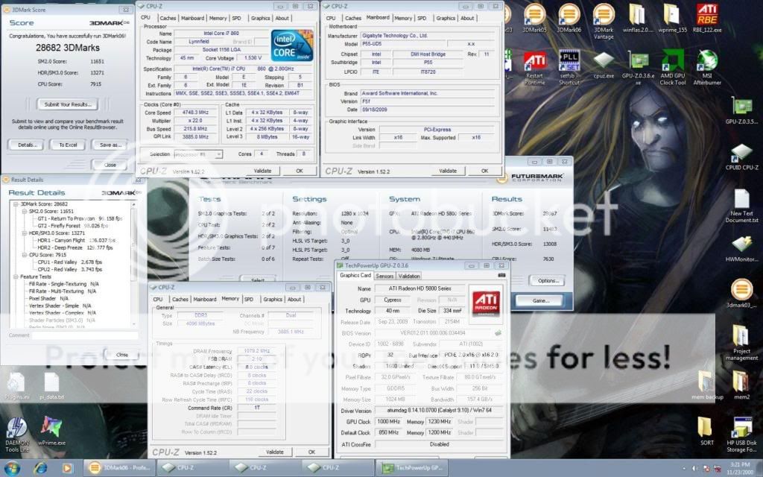Click the ATI Restart Runtime shortcut
763x477 pixels.
(534, 68)
